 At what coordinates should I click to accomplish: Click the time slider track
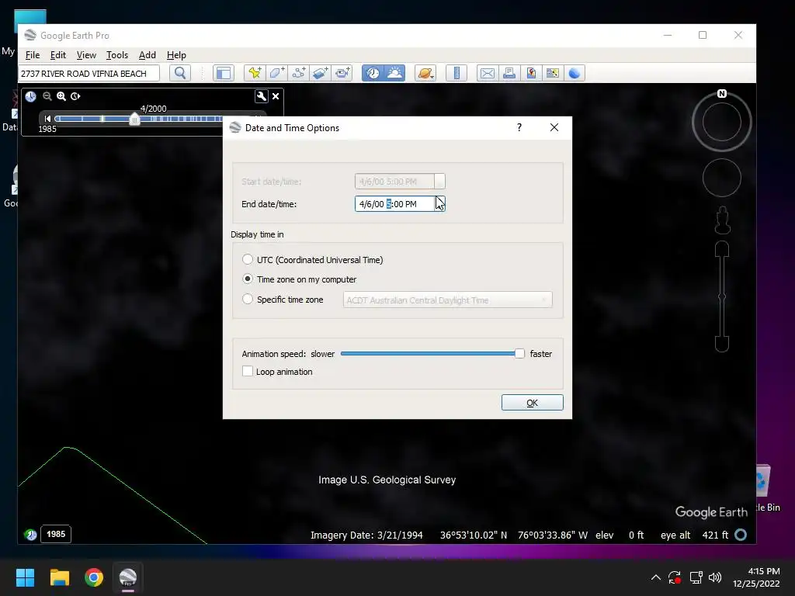pos(138,119)
